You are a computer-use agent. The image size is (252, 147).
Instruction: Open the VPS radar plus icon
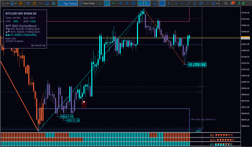tap(54, 3)
